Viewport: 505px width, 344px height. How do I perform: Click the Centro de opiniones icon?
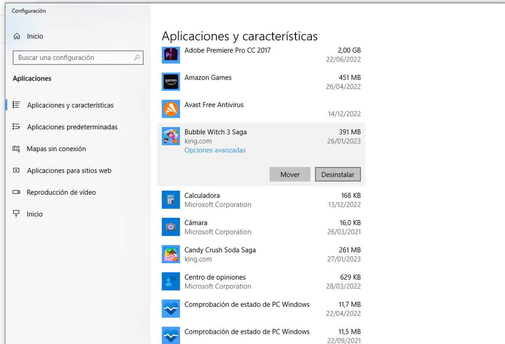pyautogui.click(x=171, y=281)
